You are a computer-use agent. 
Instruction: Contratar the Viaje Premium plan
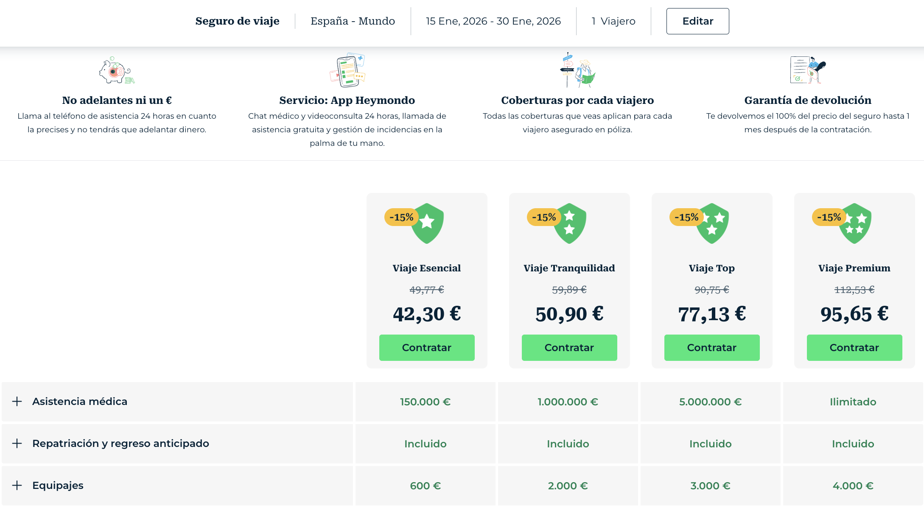coord(854,348)
